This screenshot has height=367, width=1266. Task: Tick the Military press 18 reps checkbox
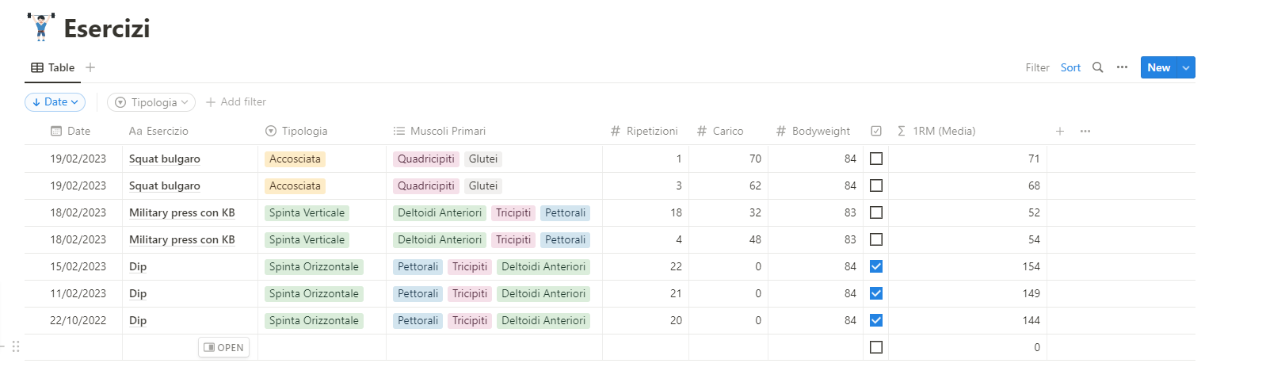[x=876, y=212]
